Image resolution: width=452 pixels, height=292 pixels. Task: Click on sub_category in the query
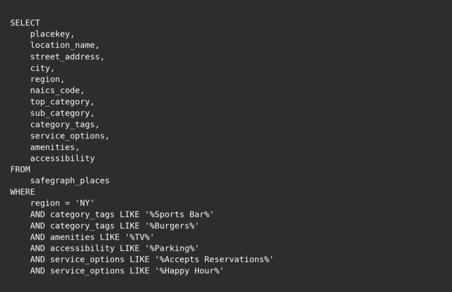(x=59, y=113)
